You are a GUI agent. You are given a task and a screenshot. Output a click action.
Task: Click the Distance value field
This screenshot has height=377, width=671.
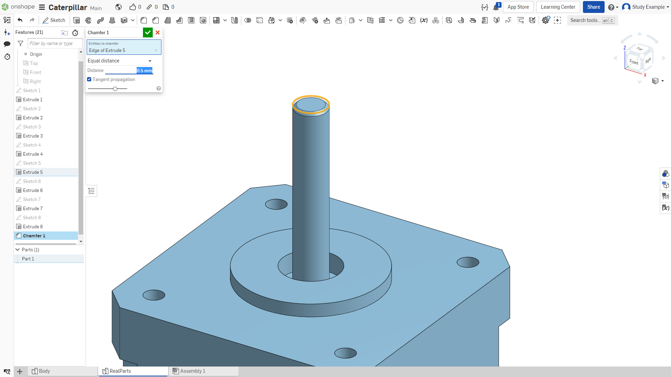point(129,71)
